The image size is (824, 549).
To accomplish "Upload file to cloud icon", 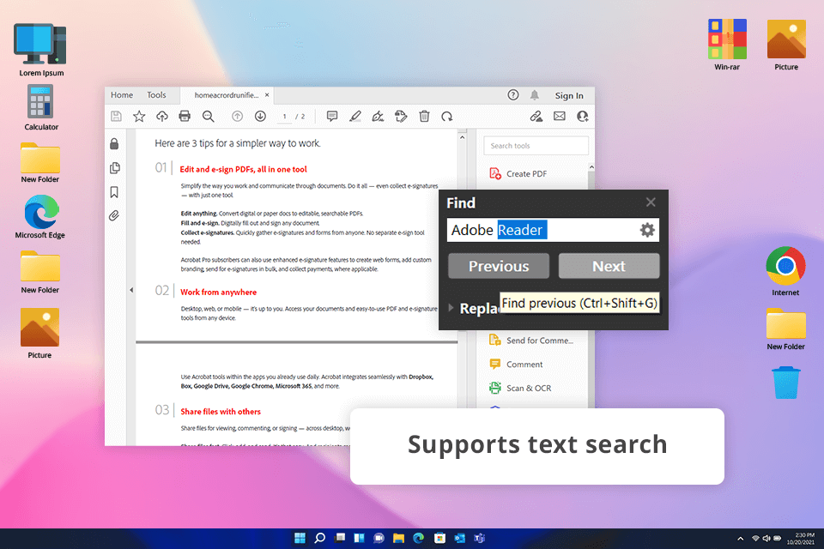I will (162, 116).
